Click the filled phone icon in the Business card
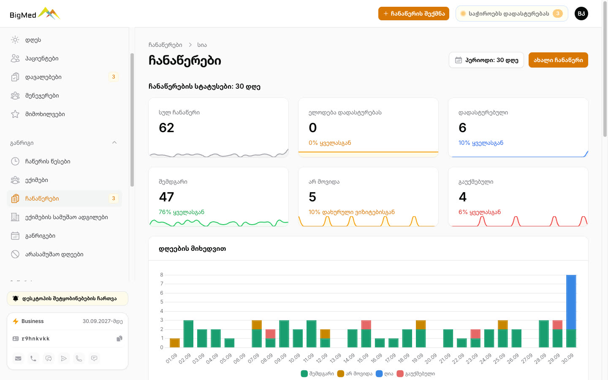 33,358
